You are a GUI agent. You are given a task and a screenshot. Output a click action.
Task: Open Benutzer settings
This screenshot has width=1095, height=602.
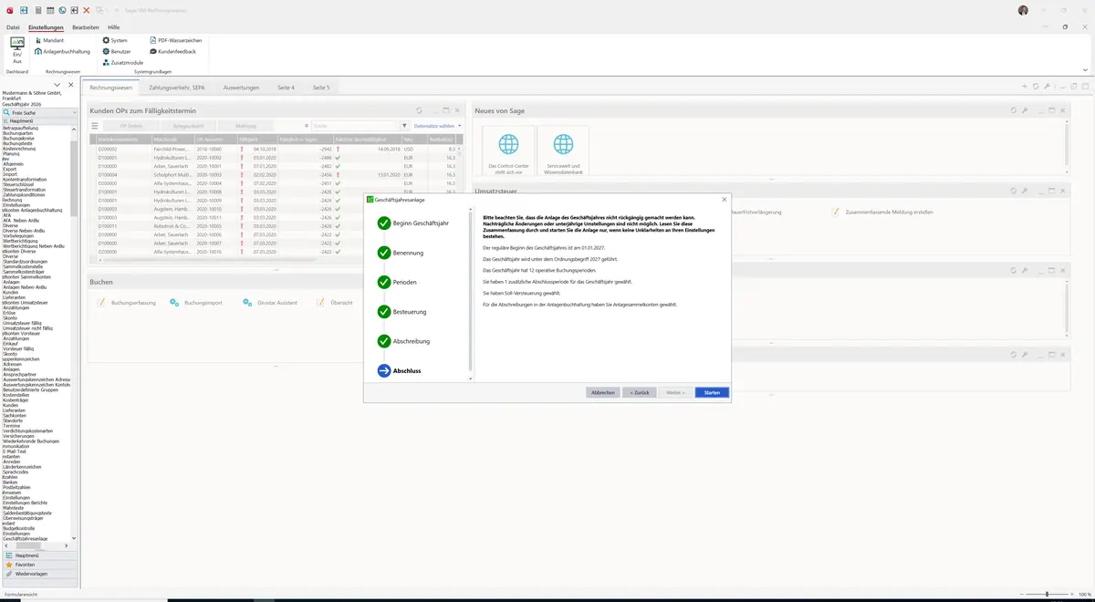click(116, 52)
